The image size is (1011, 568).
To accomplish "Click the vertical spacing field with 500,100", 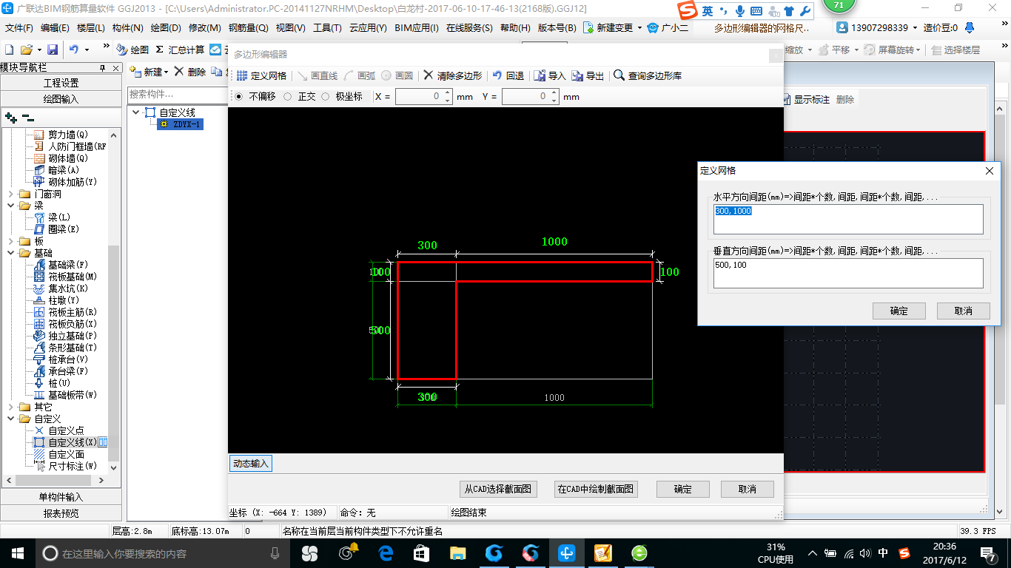I will click(x=848, y=273).
